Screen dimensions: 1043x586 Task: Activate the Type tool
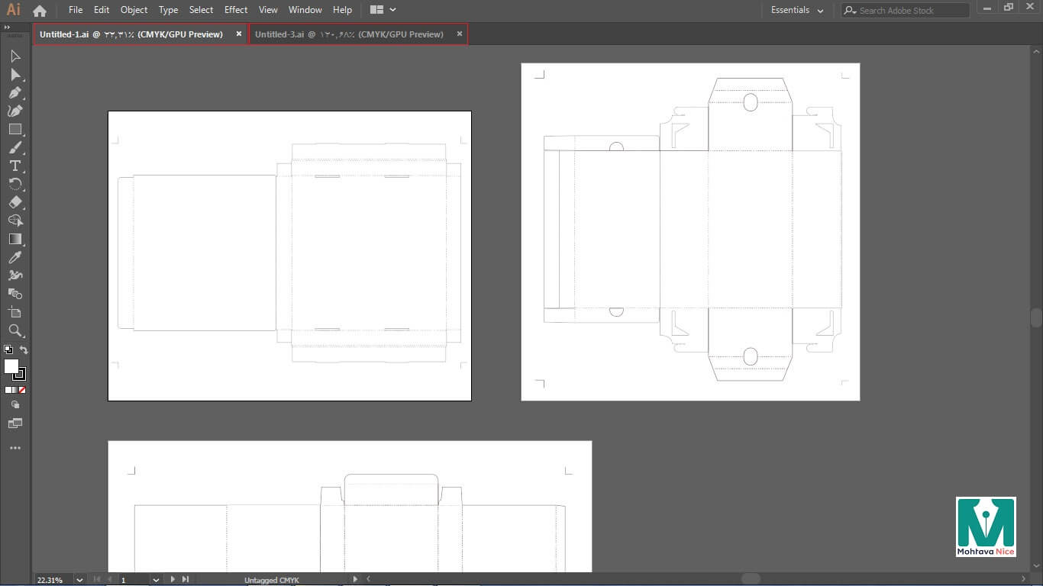tap(15, 166)
